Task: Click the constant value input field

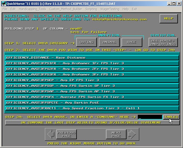Action: tap(150, 117)
